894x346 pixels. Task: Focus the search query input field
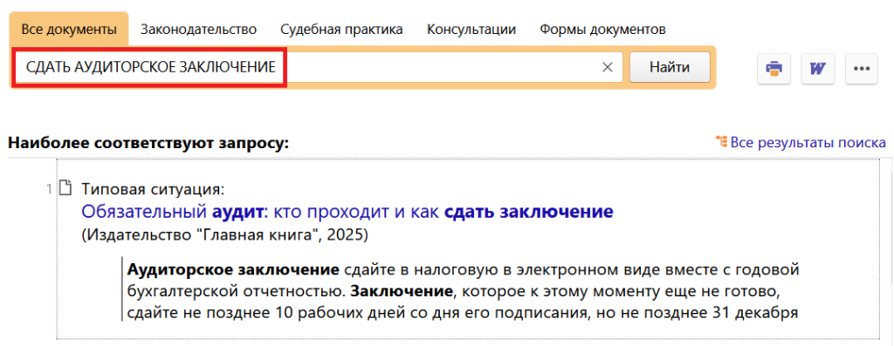[318, 67]
